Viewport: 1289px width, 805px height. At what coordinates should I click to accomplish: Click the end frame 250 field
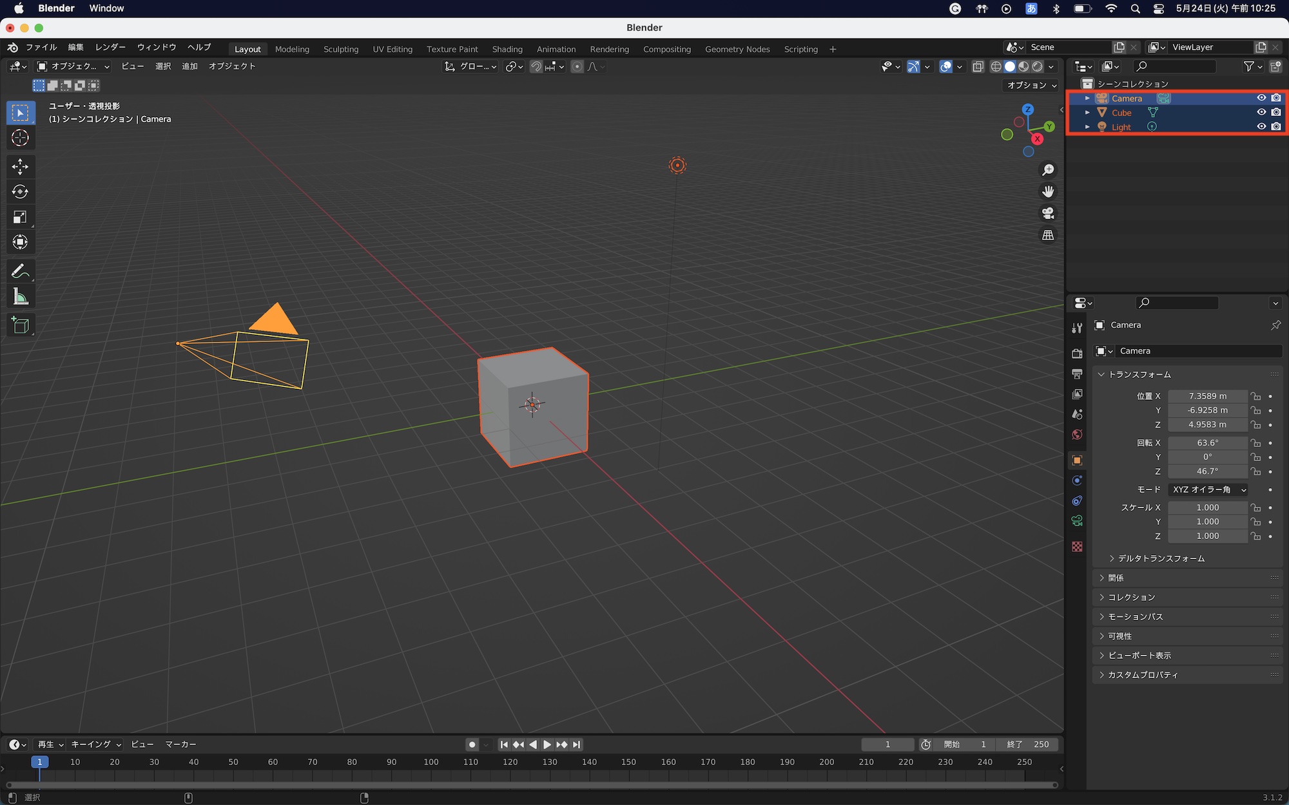click(1027, 744)
